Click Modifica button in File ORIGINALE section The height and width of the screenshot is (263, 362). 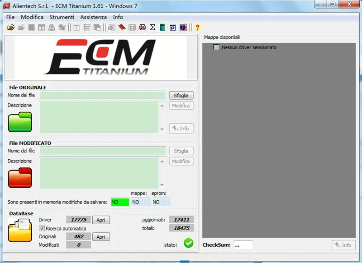coord(181,106)
